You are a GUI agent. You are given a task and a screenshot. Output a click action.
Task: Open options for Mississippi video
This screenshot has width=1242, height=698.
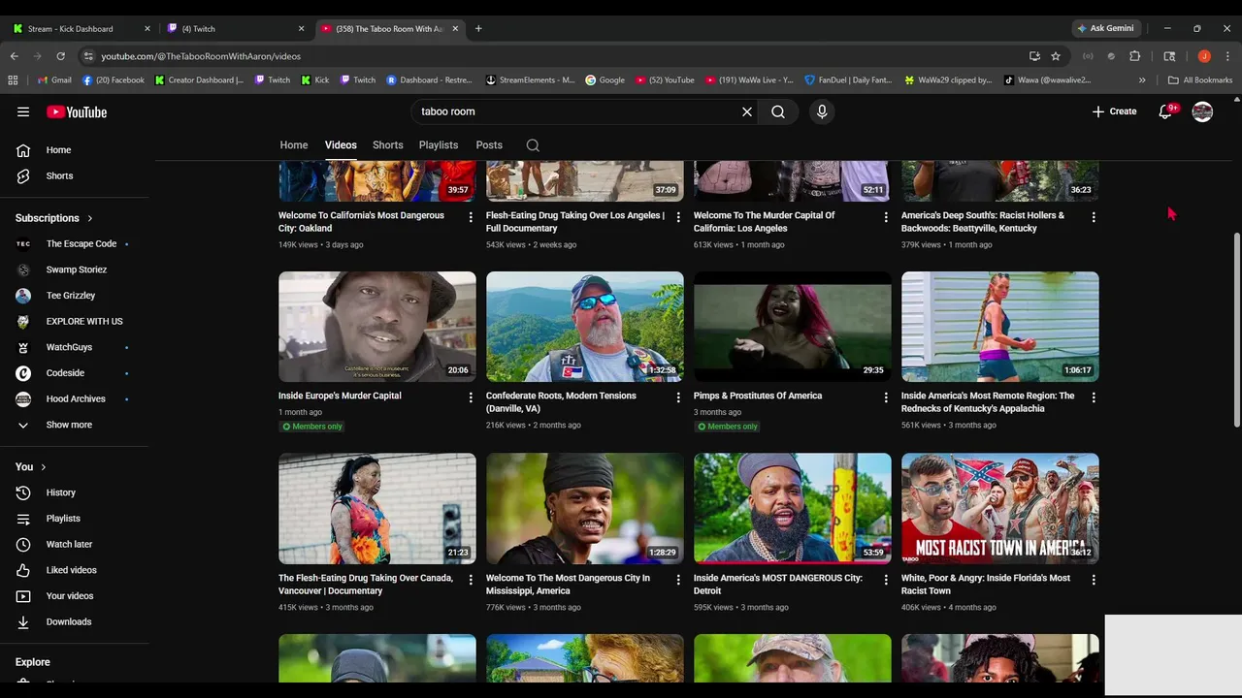pos(678,580)
